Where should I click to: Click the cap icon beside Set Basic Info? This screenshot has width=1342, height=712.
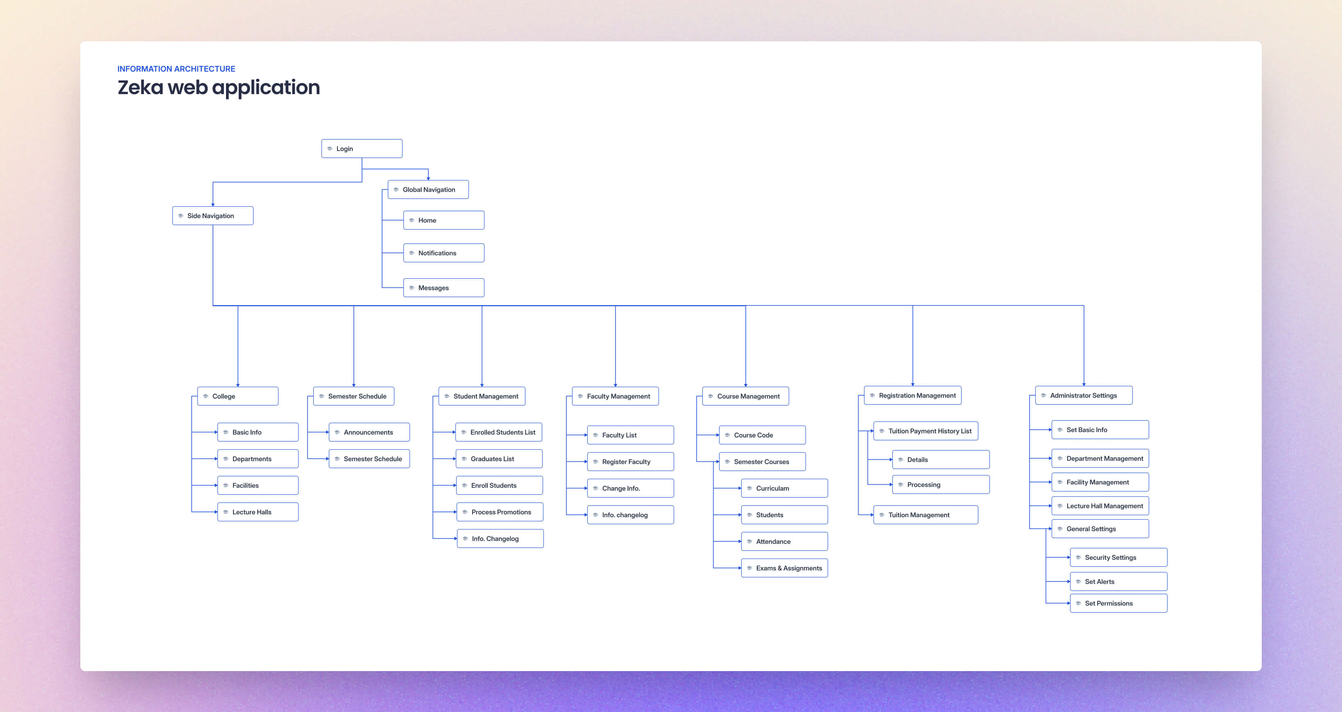[x=1060, y=430]
